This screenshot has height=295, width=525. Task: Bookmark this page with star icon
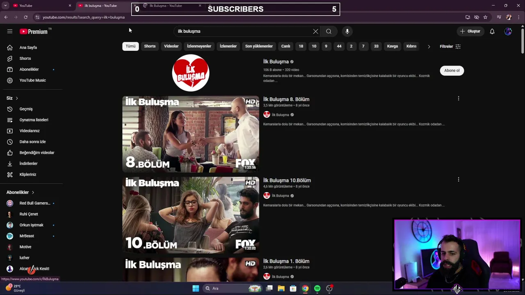click(x=485, y=17)
